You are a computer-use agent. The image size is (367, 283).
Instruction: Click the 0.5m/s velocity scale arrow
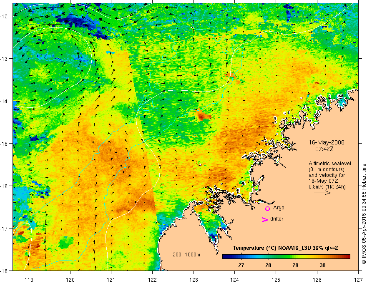click(x=322, y=193)
